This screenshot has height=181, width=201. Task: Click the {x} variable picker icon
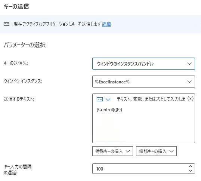(191, 99)
